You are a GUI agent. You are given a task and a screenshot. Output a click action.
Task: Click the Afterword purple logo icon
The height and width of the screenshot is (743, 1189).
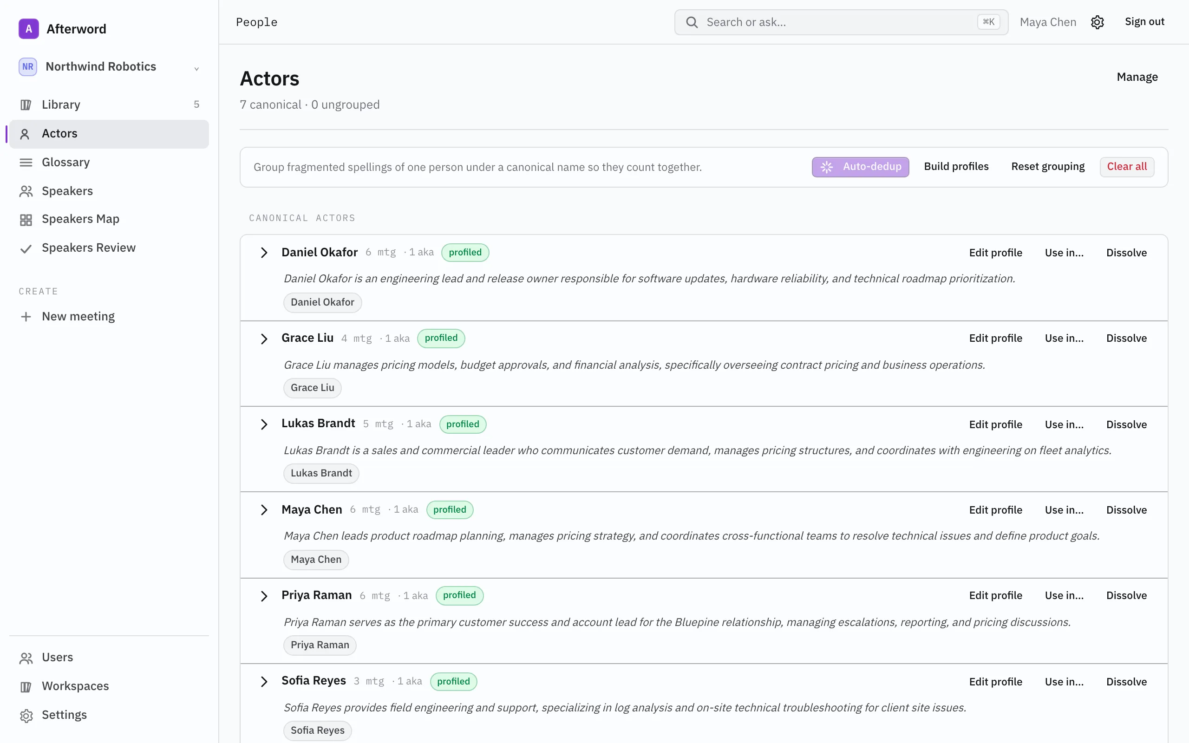click(28, 28)
